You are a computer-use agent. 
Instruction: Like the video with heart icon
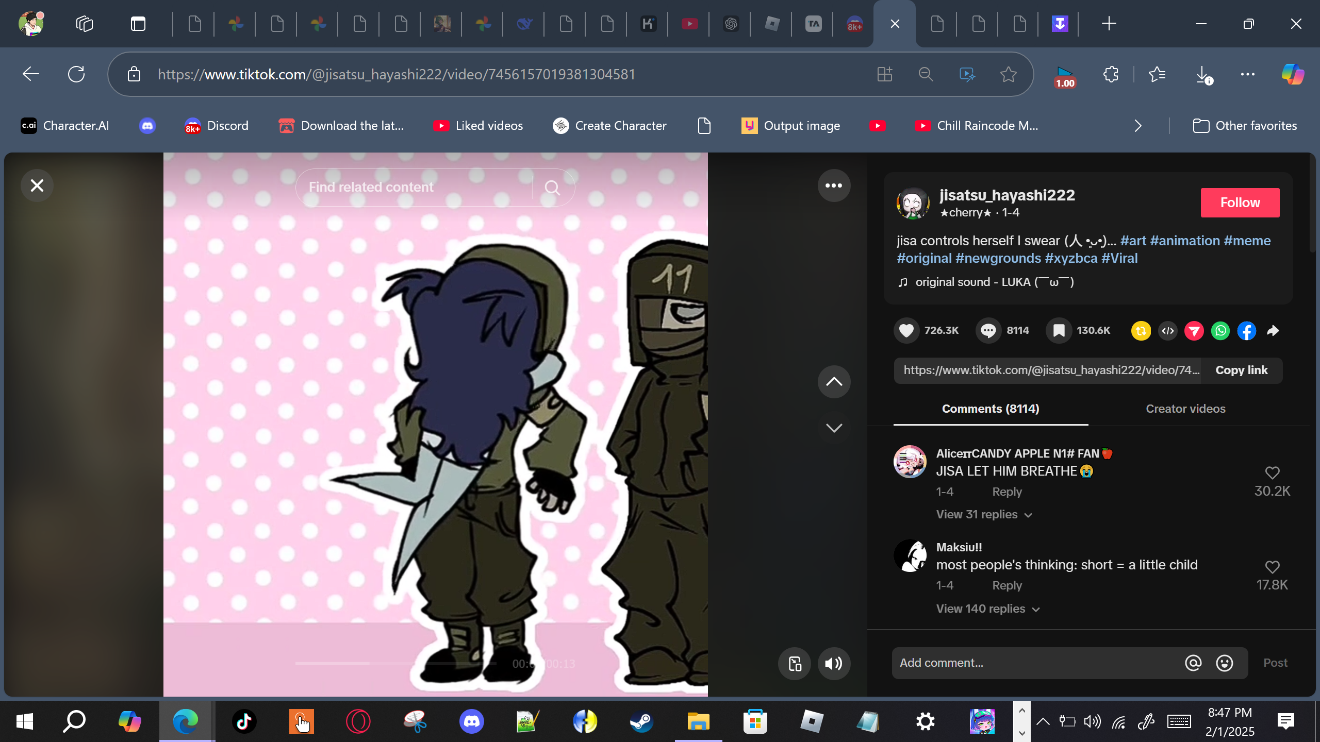point(906,330)
